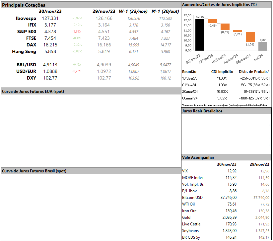Screen dimensions: 273x241
Task: Select the Aumentos/Cortes de Juros Implícitos title
Action: point(219,5)
